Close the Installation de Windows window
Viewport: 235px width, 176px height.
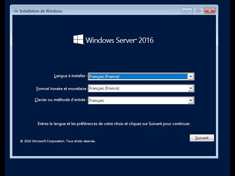(210, 11)
